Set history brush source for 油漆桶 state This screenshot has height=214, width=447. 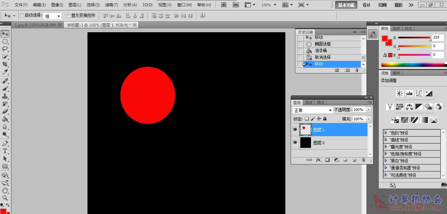(300, 51)
